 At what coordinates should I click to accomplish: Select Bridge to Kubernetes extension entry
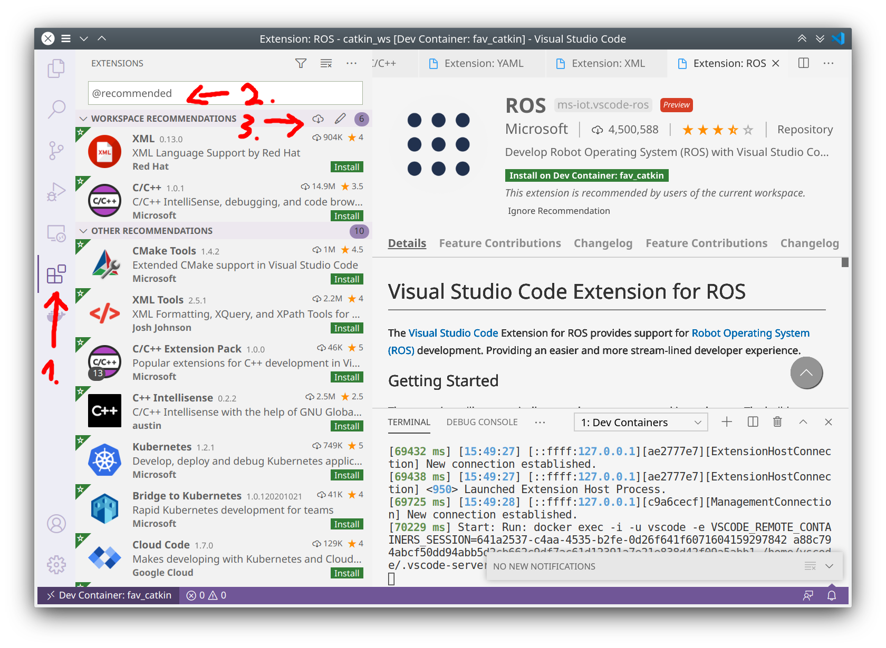tap(224, 509)
